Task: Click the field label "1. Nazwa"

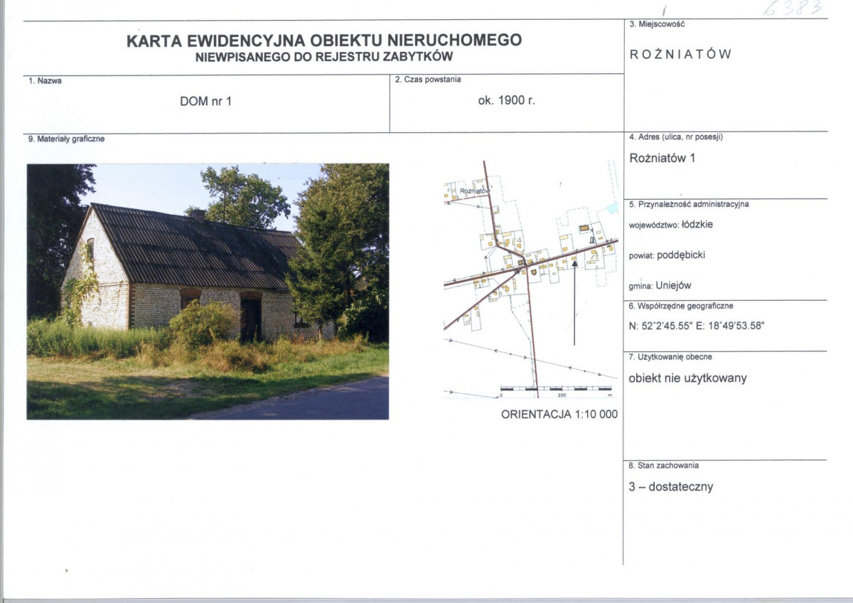Action: [x=45, y=81]
